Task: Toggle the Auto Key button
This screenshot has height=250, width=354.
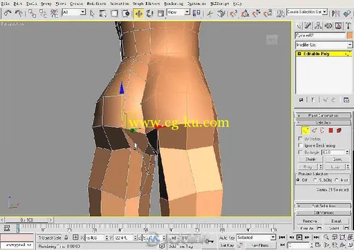Action: [227, 238]
